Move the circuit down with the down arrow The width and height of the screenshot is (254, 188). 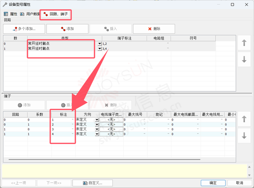(244, 60)
